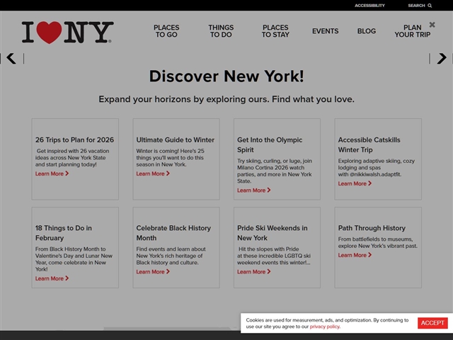The height and width of the screenshot is (340, 453).
Task: Go to the next slide arrow
Action: pos(442,58)
